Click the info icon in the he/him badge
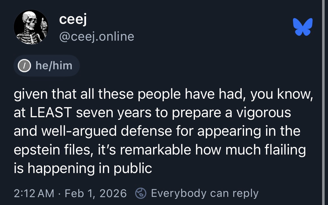 (x=24, y=66)
